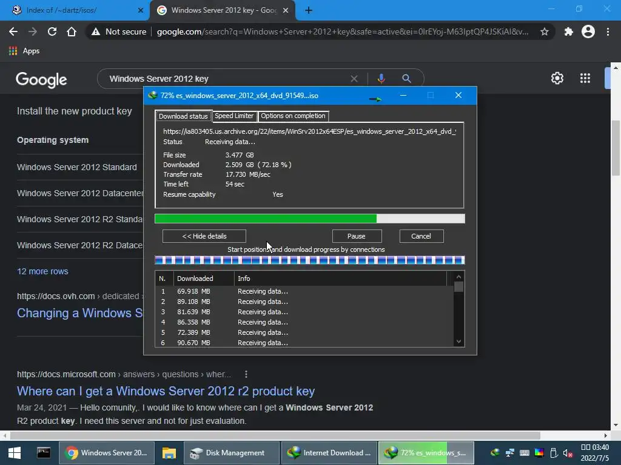Switch to the Index of /~dartz/isos/ tab

75,10
